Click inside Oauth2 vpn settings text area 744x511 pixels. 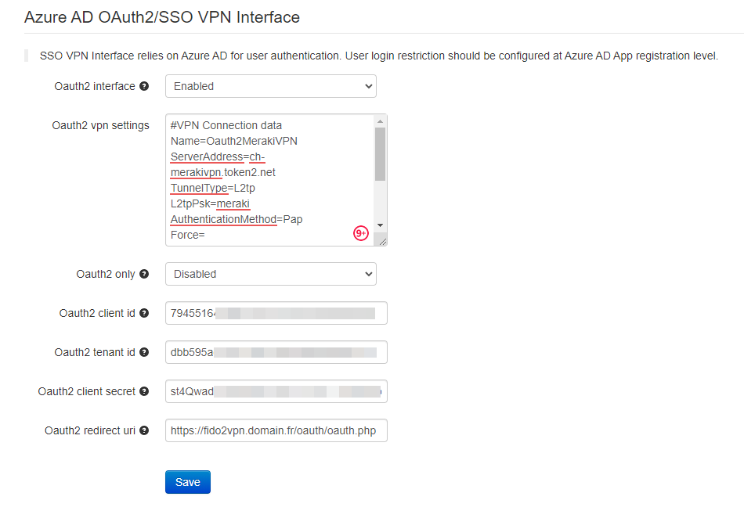coord(270,180)
